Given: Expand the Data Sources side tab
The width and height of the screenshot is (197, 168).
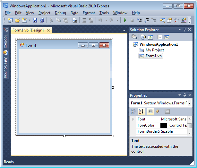Looking at the screenshot, I should point(6,64).
